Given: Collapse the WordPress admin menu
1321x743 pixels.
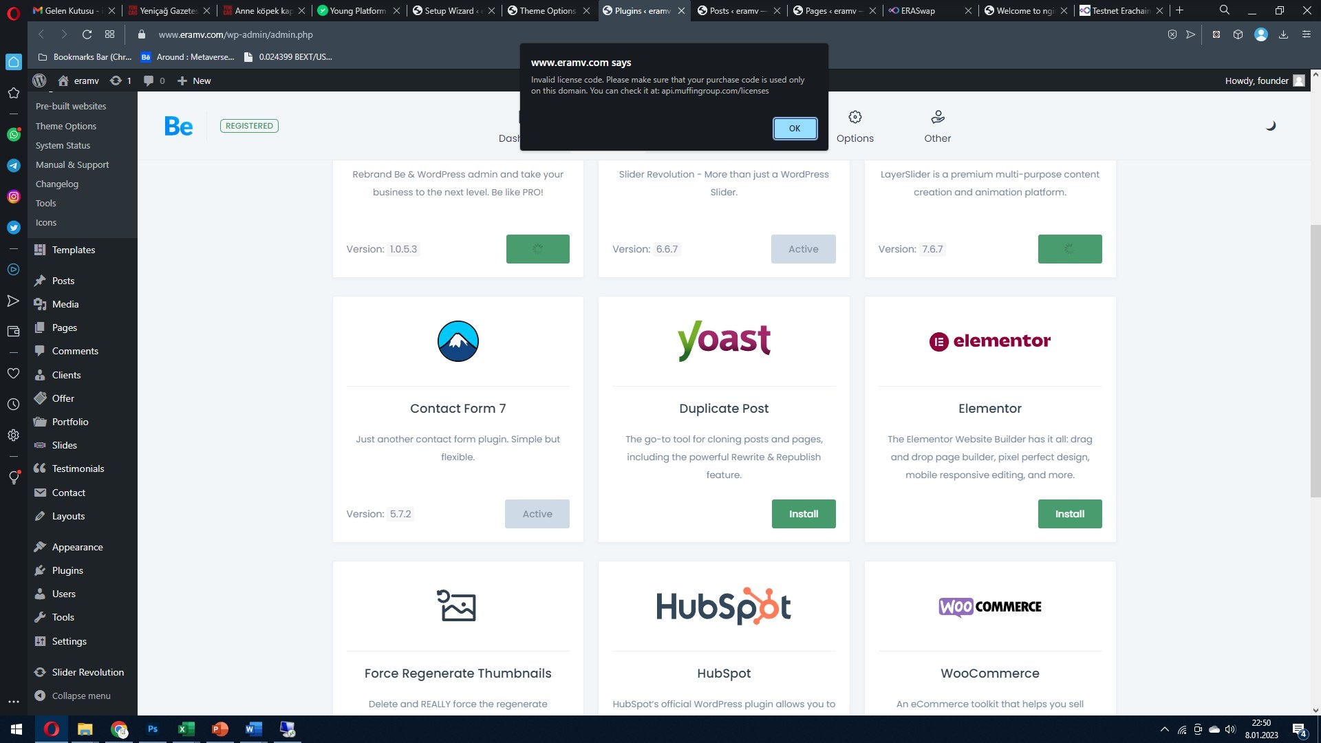Looking at the screenshot, I should point(81,696).
